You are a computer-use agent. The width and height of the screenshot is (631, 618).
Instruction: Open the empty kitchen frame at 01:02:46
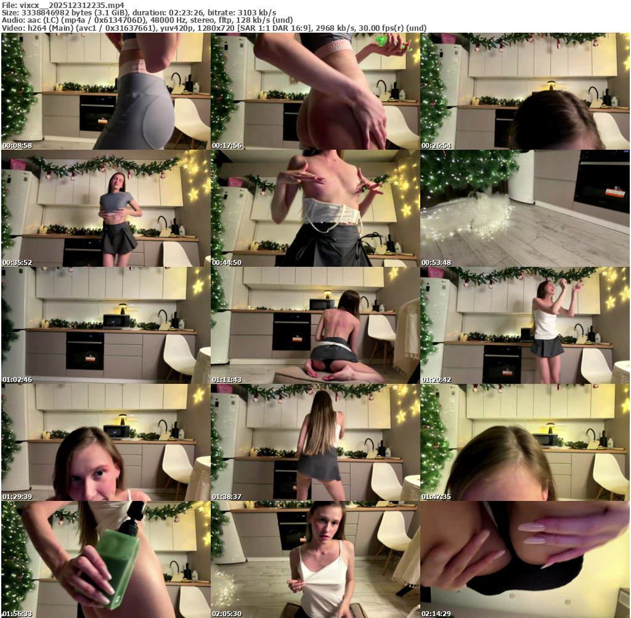105,325
